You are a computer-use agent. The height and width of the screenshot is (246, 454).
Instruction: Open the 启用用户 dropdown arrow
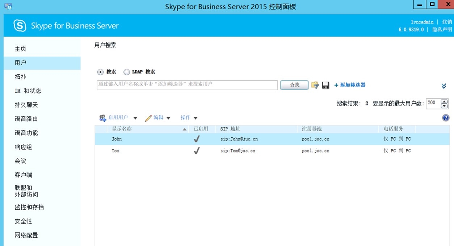pyautogui.click(x=135, y=118)
